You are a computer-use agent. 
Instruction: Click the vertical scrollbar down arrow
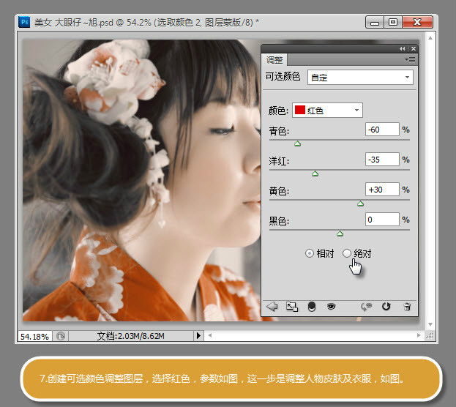pyautogui.click(x=430, y=324)
